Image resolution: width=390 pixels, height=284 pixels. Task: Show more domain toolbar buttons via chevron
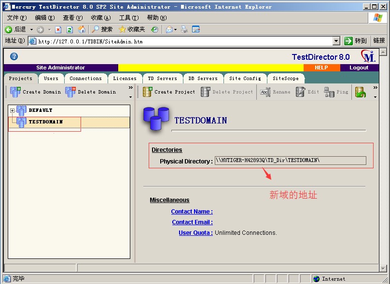[x=130, y=88]
